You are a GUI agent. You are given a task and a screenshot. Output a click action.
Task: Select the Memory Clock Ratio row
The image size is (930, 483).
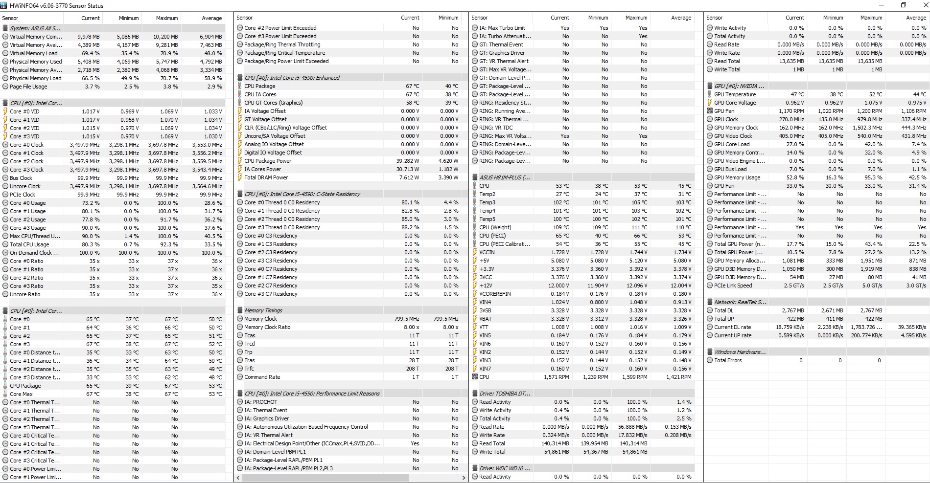(350, 327)
